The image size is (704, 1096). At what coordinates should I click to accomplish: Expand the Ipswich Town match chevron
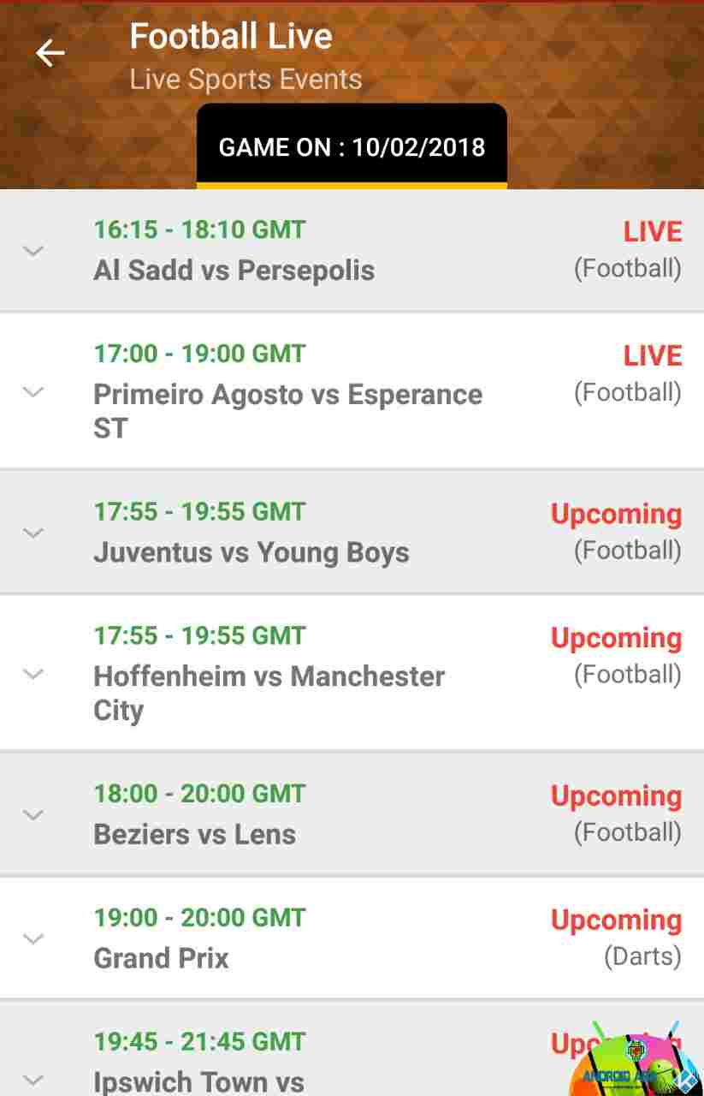coord(33,1079)
